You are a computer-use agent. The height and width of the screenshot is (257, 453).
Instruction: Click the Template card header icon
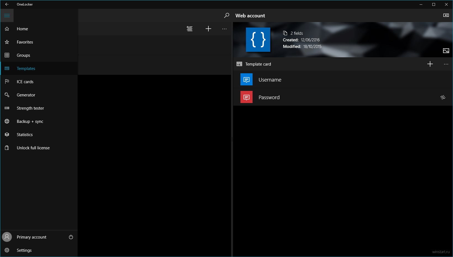click(239, 64)
